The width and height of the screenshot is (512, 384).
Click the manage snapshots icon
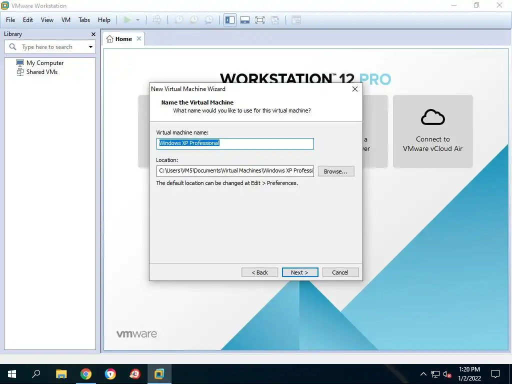click(209, 20)
